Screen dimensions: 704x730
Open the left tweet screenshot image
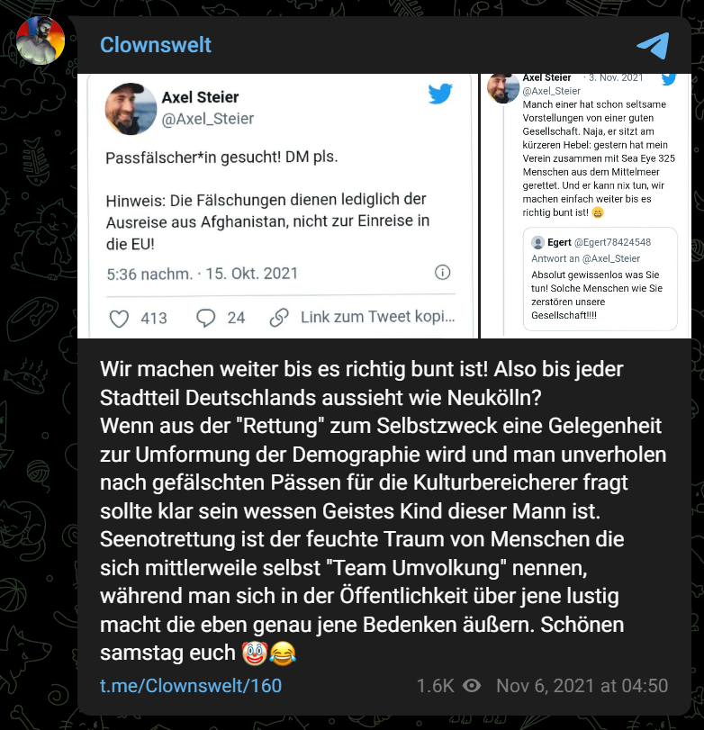pos(278,206)
